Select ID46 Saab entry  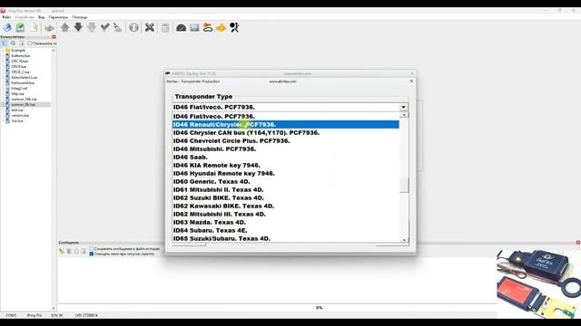click(x=286, y=157)
